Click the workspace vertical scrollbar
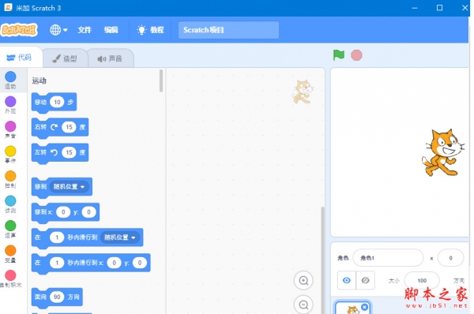 point(322,260)
